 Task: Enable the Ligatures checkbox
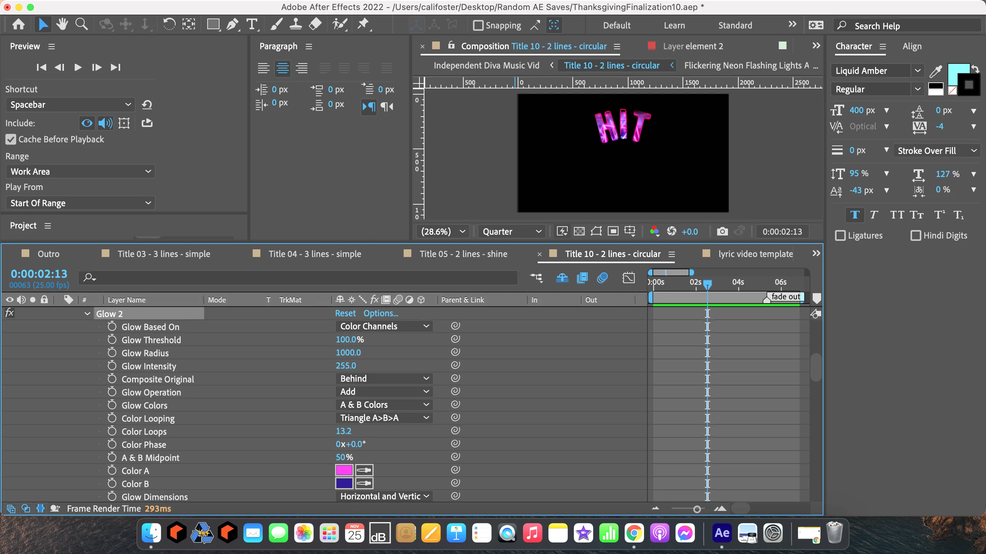[840, 235]
